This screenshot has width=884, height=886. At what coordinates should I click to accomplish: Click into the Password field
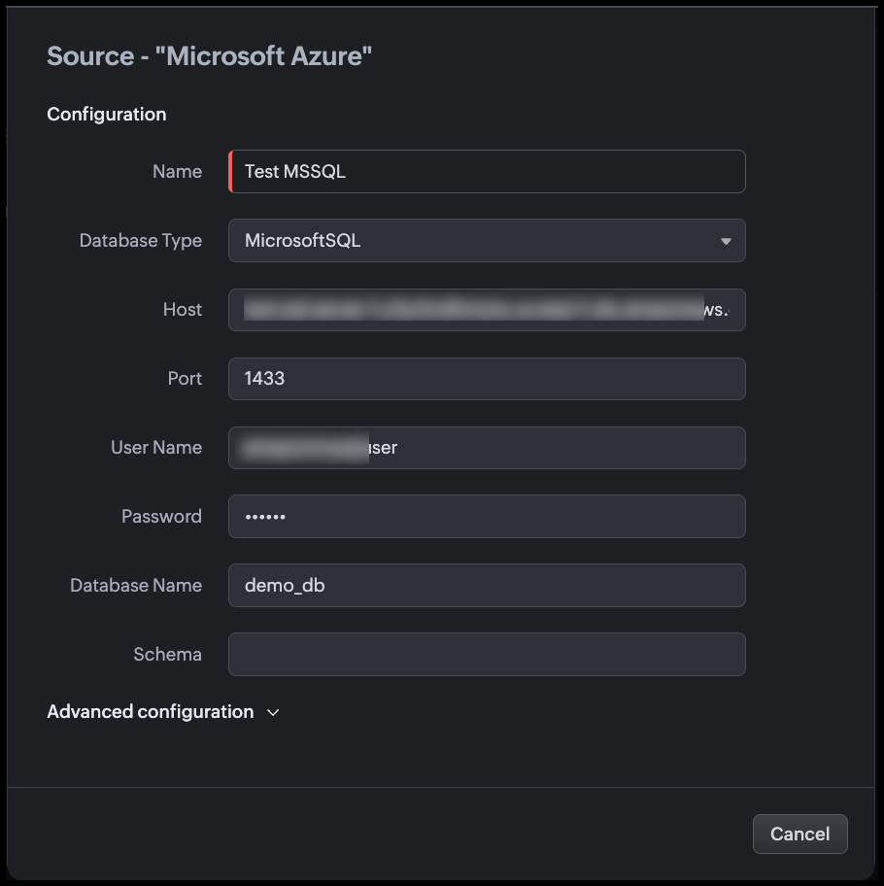486,517
